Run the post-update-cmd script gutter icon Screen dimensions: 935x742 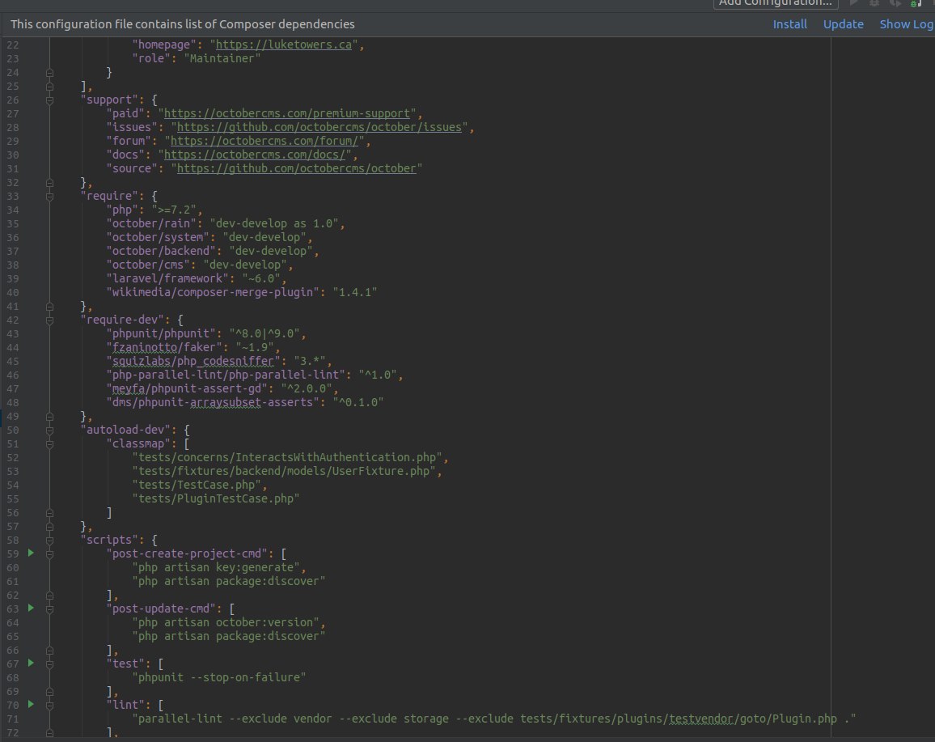click(31, 608)
